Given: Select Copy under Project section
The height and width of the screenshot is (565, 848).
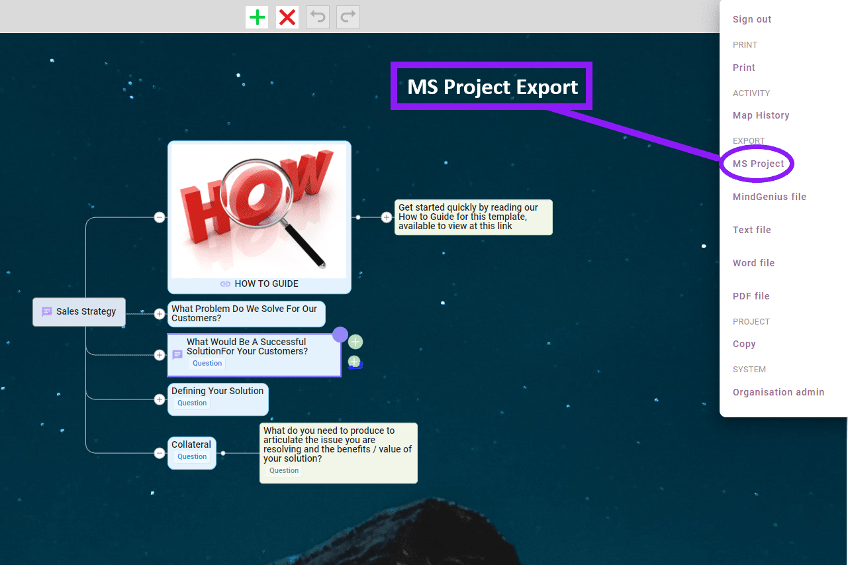Looking at the screenshot, I should (x=744, y=344).
